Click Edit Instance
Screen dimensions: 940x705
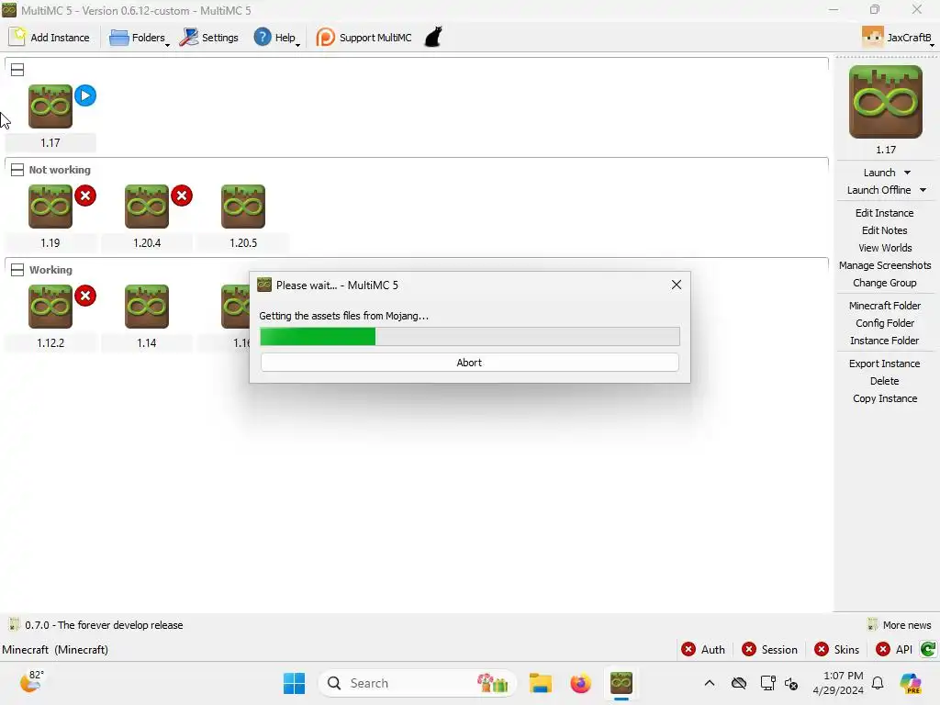click(884, 213)
